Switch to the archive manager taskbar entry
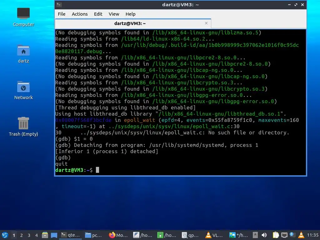 [167, 235]
